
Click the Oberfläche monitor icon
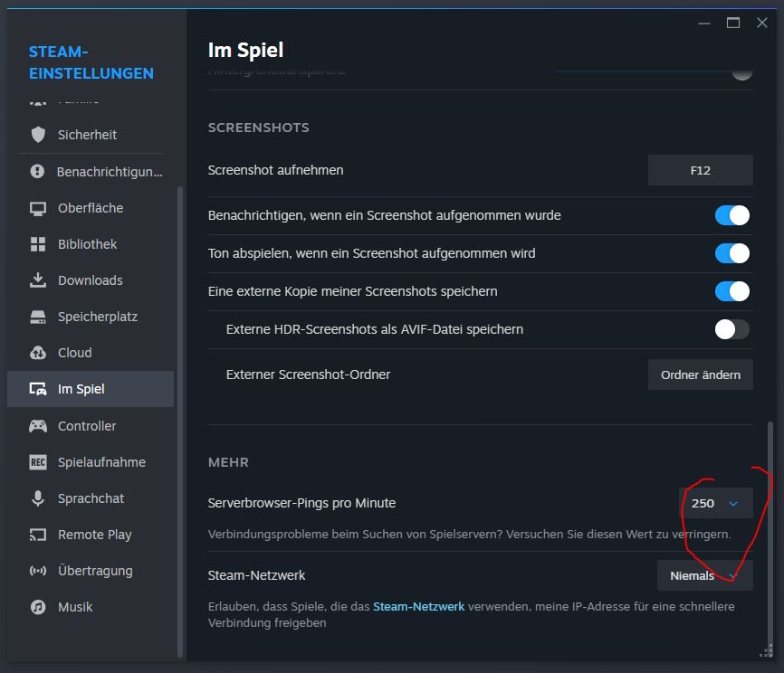[38, 208]
